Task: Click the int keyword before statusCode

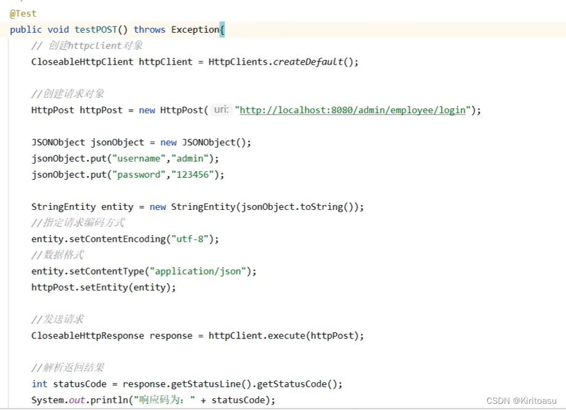Action: coord(39,384)
